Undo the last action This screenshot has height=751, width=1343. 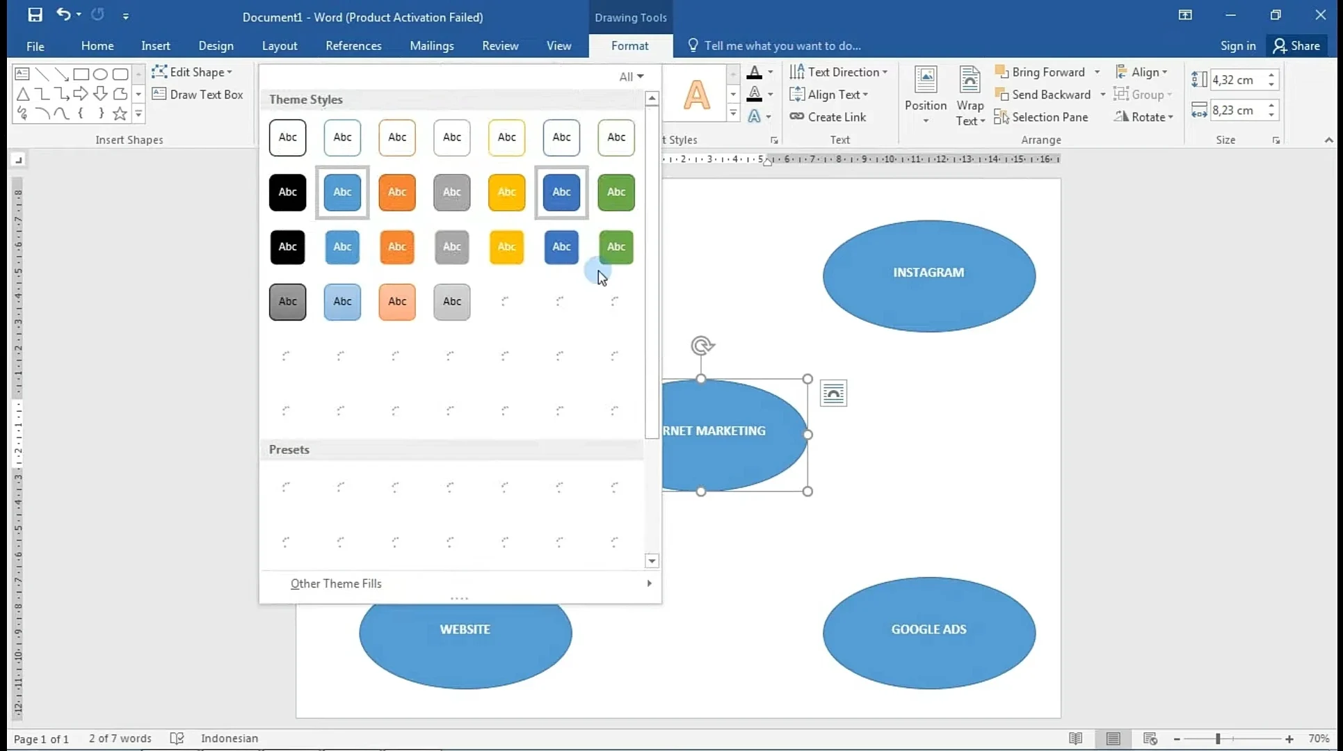pos(63,15)
